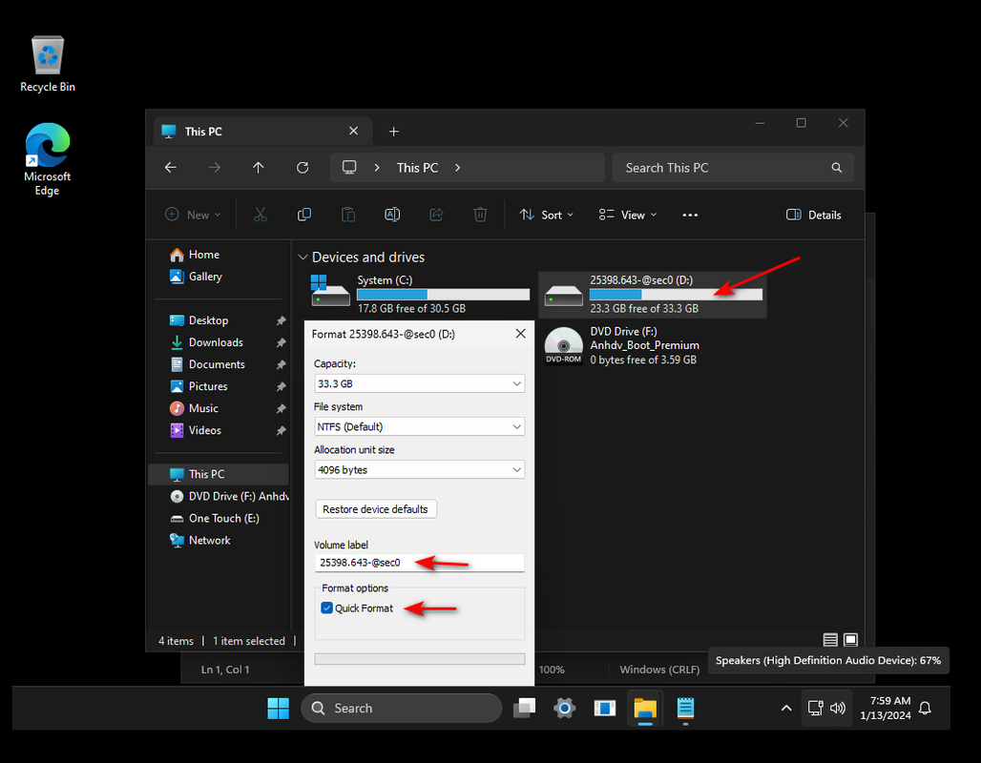The width and height of the screenshot is (981, 763).
Task: Open the Recycle Bin desktop icon
Action: (x=48, y=65)
